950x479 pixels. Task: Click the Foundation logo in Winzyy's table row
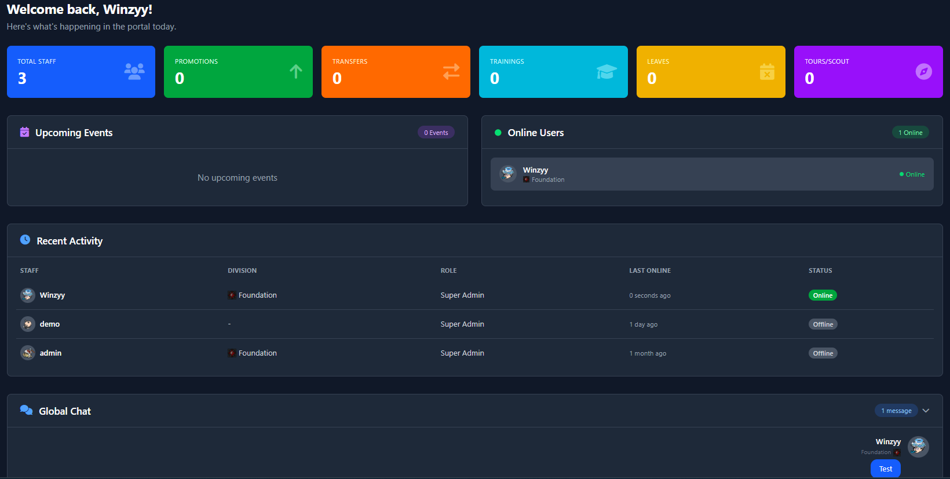pyautogui.click(x=232, y=295)
